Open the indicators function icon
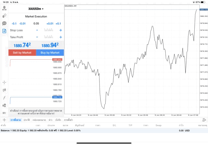This screenshot has height=145, width=208. tap(4, 98)
